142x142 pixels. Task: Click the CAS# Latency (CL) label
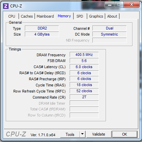[x=50, y=67]
